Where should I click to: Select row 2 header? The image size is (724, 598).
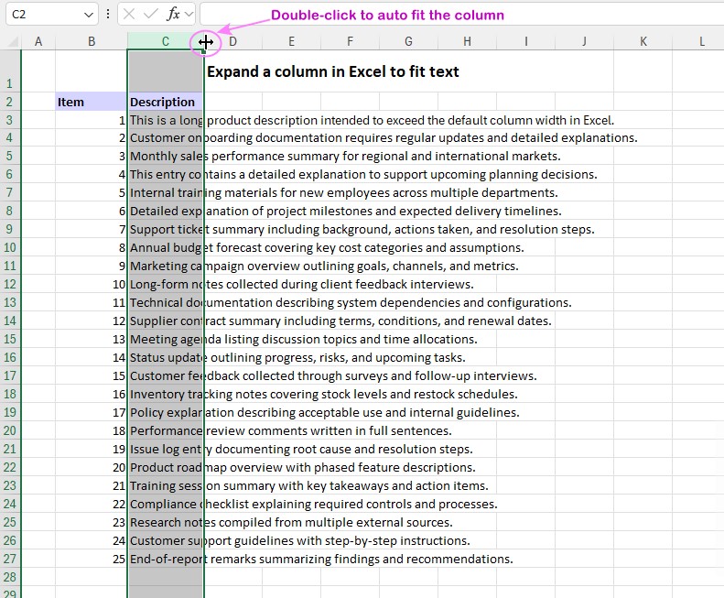[x=10, y=102]
